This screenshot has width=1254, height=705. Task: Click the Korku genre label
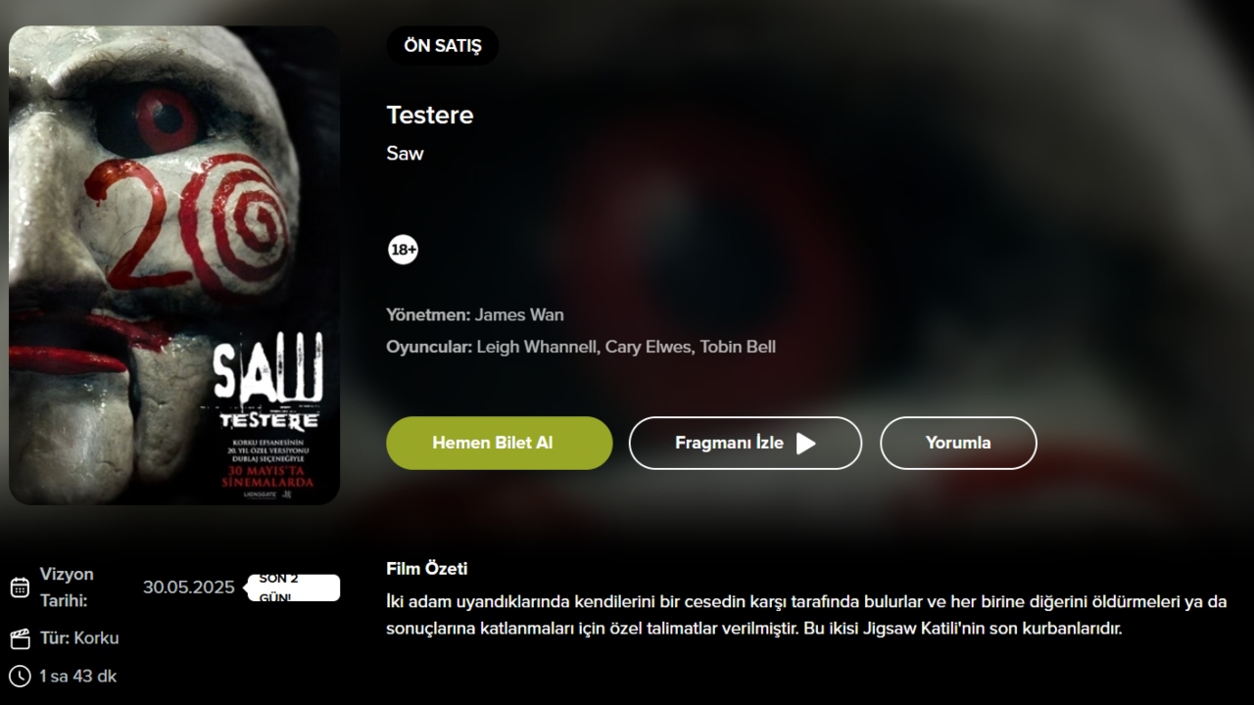[x=96, y=638]
